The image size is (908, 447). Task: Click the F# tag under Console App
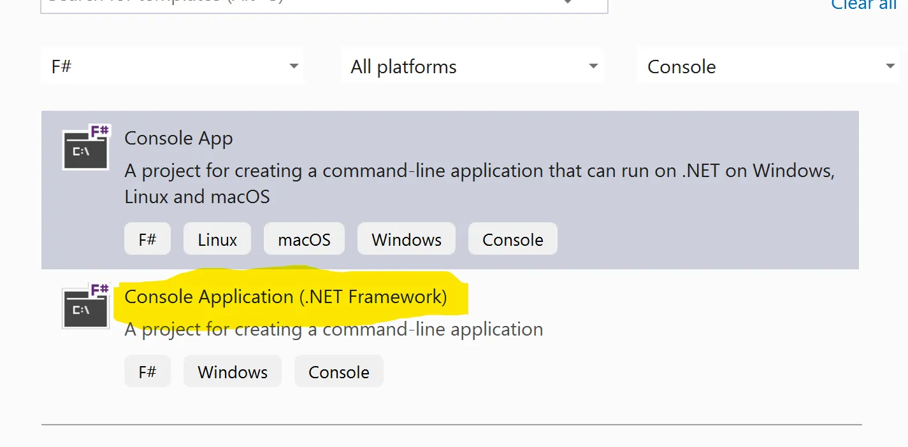[147, 239]
